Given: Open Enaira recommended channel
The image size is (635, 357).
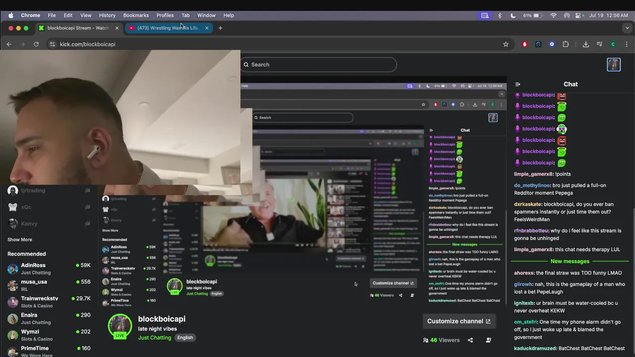Looking at the screenshot, I should coord(49,318).
